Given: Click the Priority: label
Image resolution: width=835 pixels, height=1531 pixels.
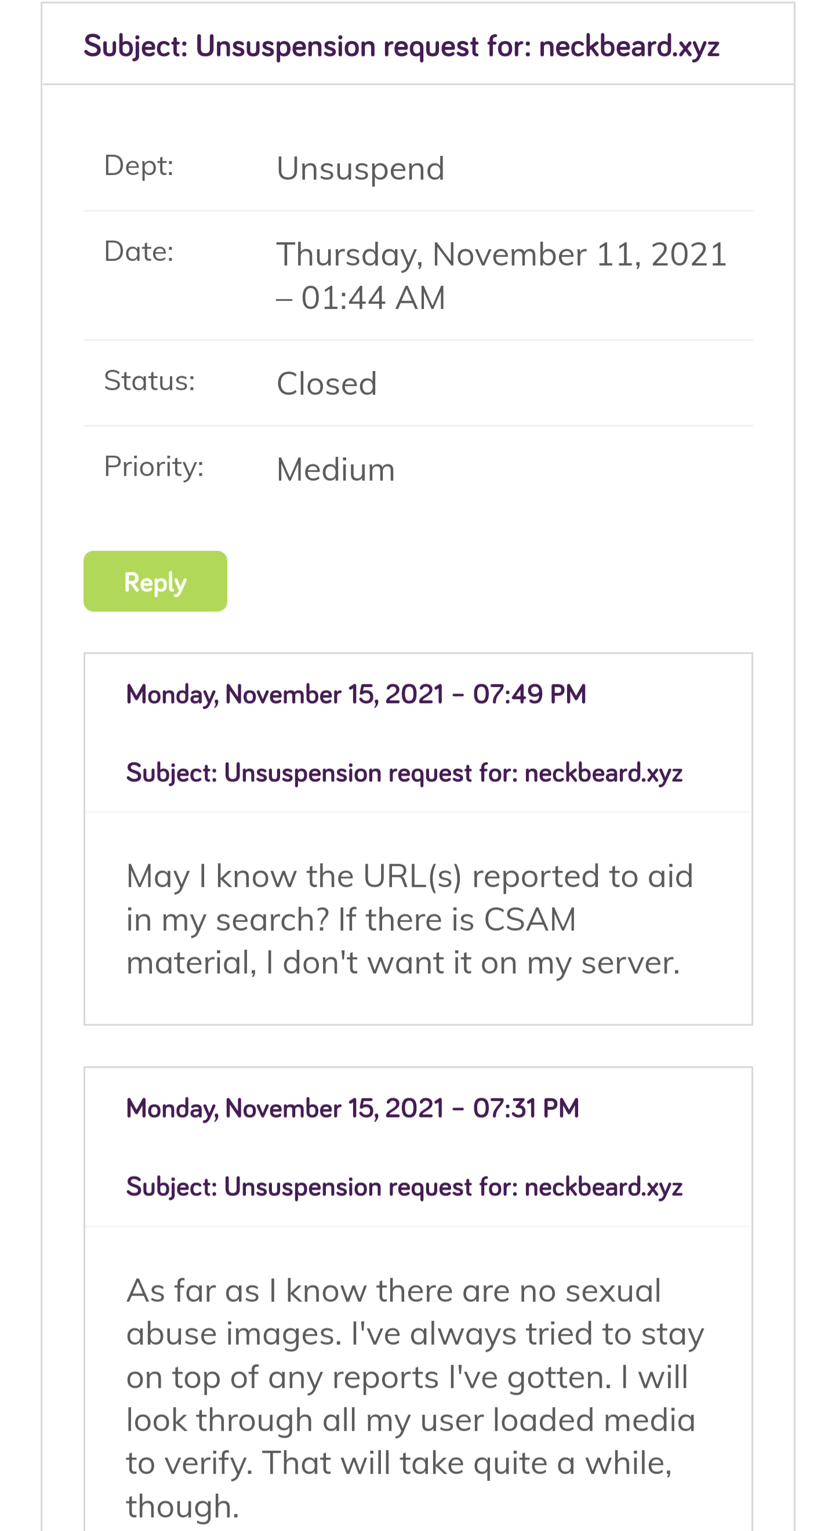Looking at the screenshot, I should pyautogui.click(x=153, y=467).
